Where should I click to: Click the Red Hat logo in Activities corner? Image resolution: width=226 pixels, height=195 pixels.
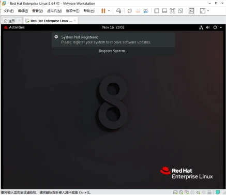coord(6,27)
